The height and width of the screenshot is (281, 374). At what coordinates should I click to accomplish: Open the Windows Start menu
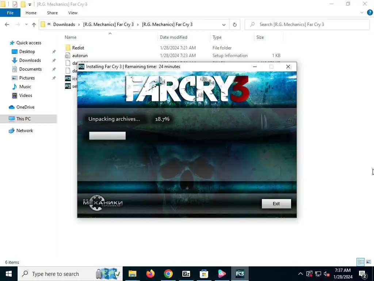(x=9, y=274)
